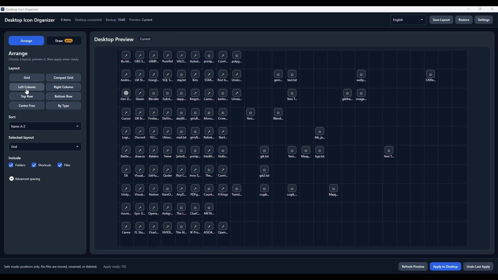The image size is (498, 280).
Task: Select the wallp... file icon
Action: [362, 74]
